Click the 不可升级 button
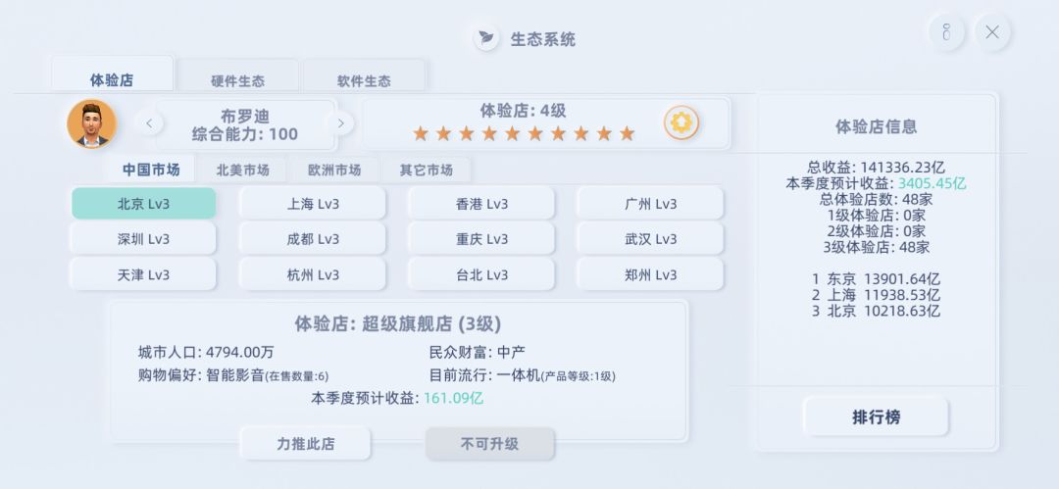Viewport: 1059px width, 489px height. (x=489, y=444)
